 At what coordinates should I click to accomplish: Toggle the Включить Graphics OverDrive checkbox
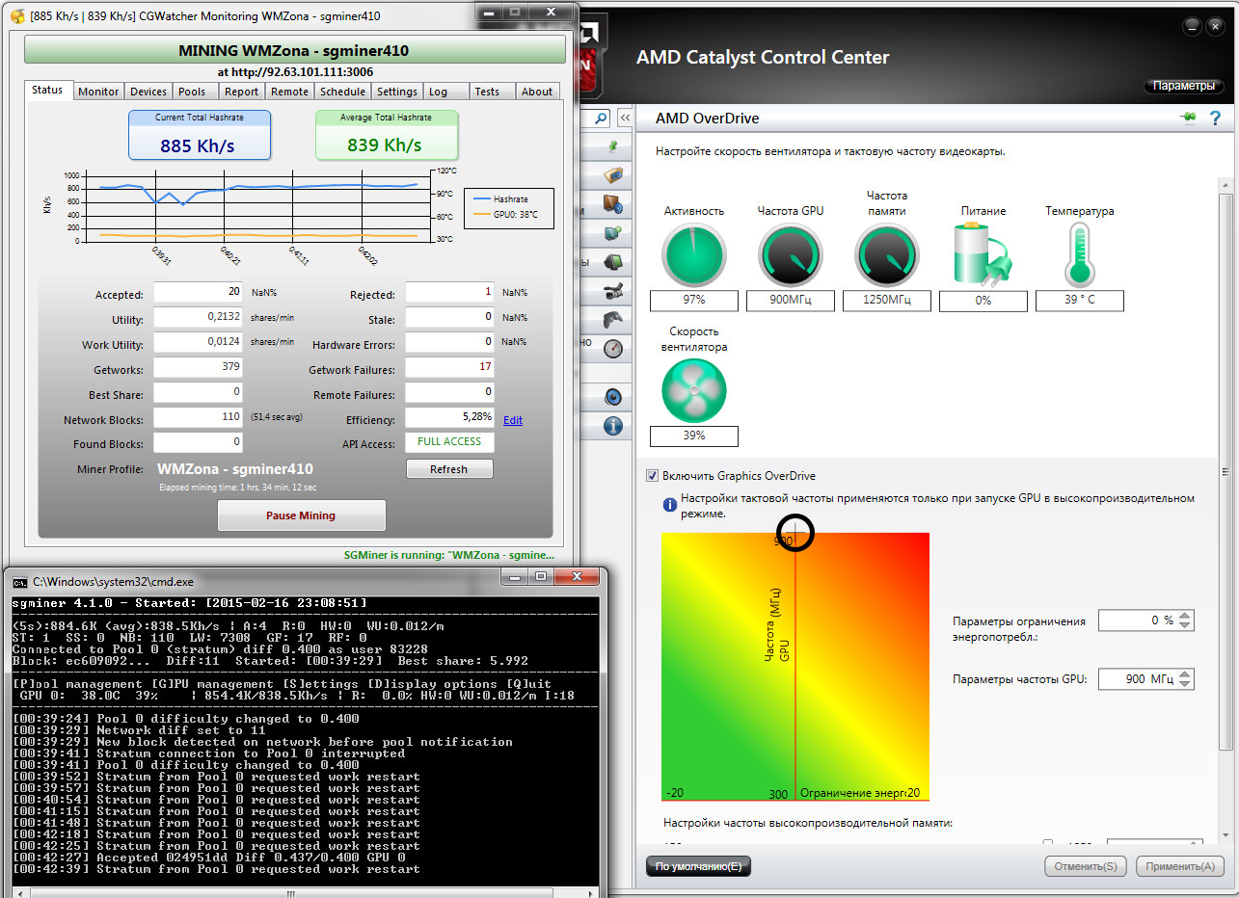point(652,476)
